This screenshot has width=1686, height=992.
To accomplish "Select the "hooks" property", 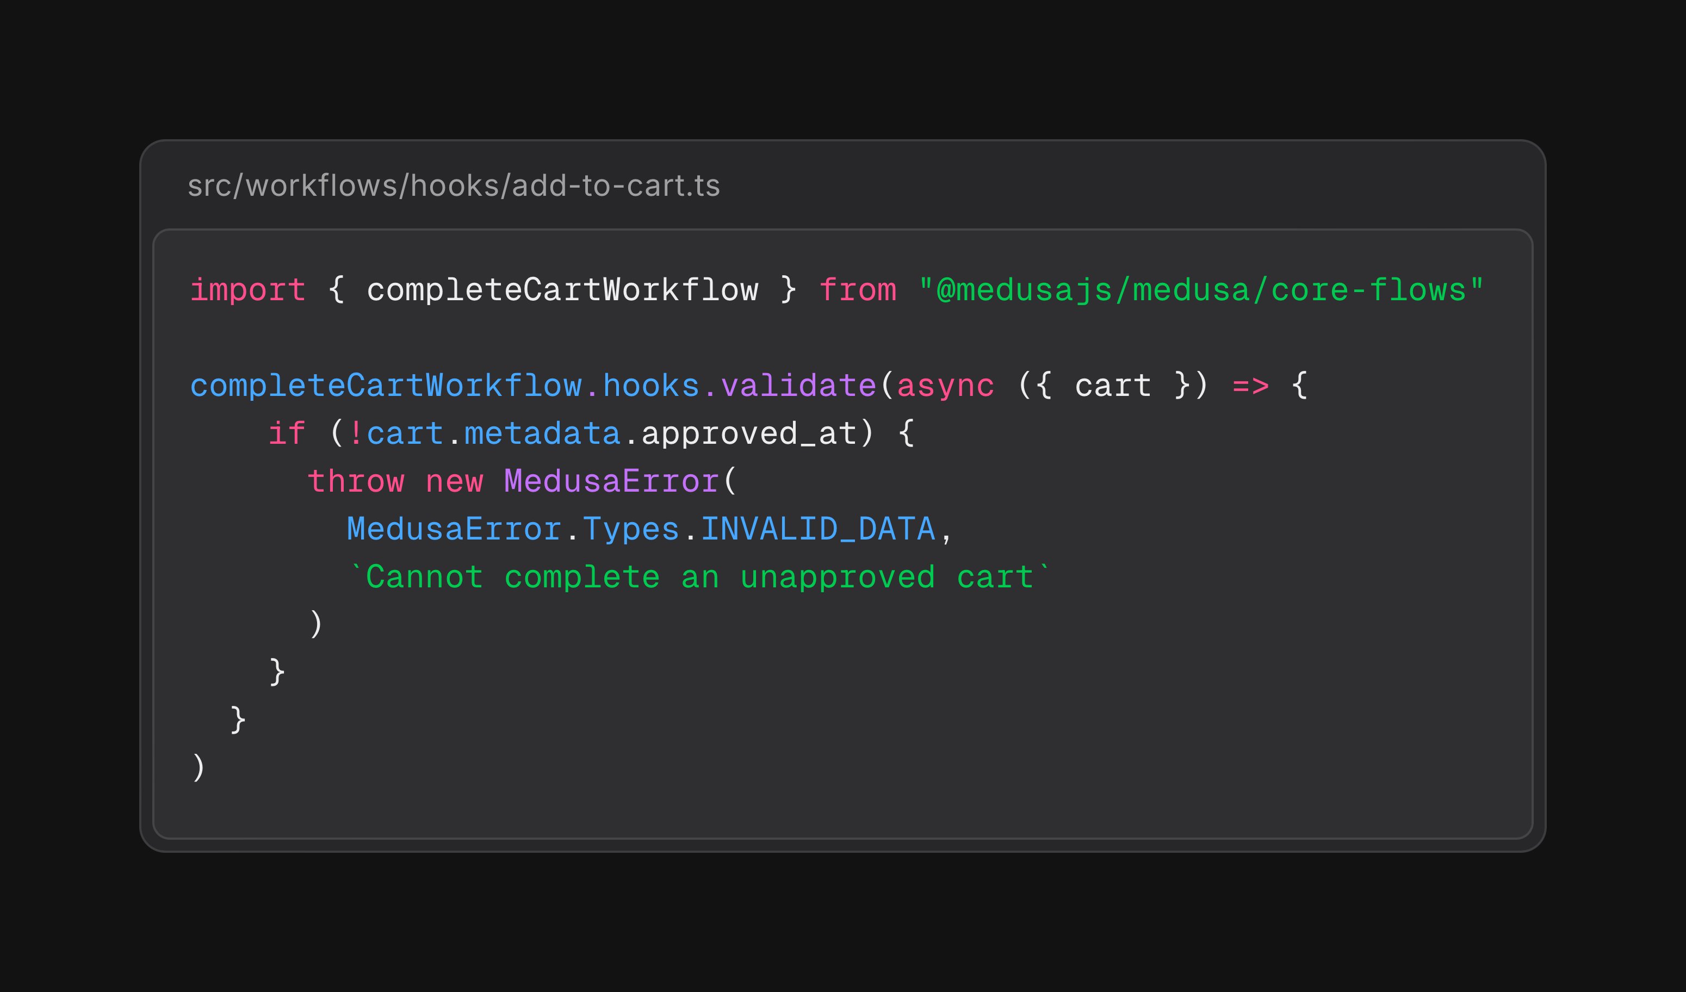I will pos(652,386).
